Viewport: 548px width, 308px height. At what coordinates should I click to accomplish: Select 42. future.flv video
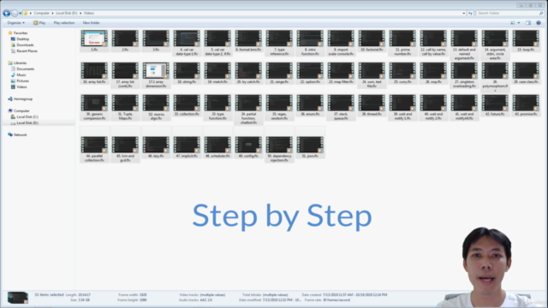(x=495, y=105)
